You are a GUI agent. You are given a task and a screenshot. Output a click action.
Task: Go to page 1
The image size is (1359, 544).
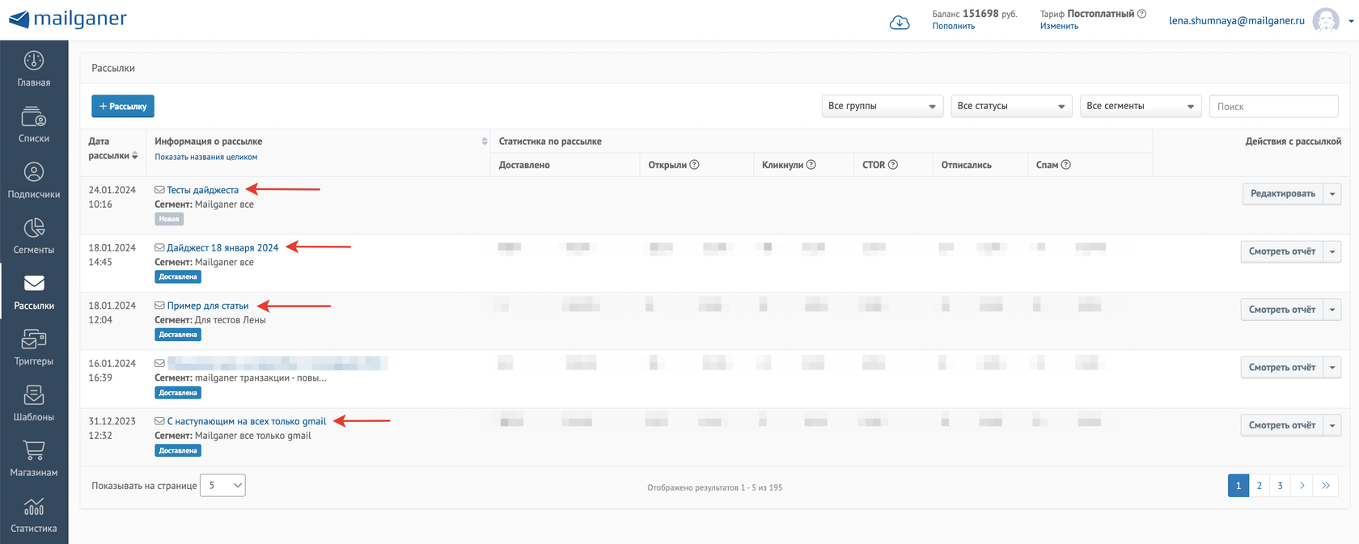(1238, 486)
